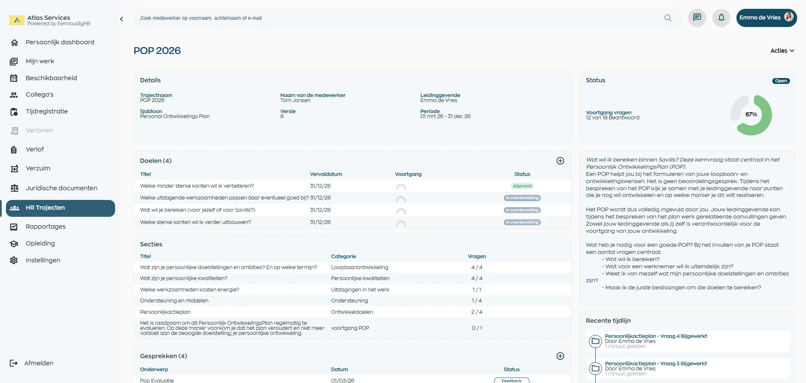Open the notifications bell

(721, 18)
